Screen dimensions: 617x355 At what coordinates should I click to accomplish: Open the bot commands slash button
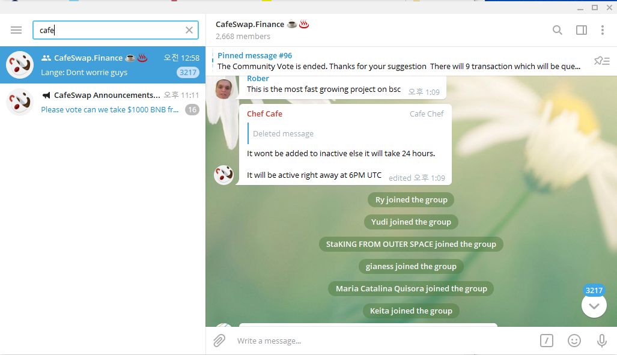(x=547, y=341)
